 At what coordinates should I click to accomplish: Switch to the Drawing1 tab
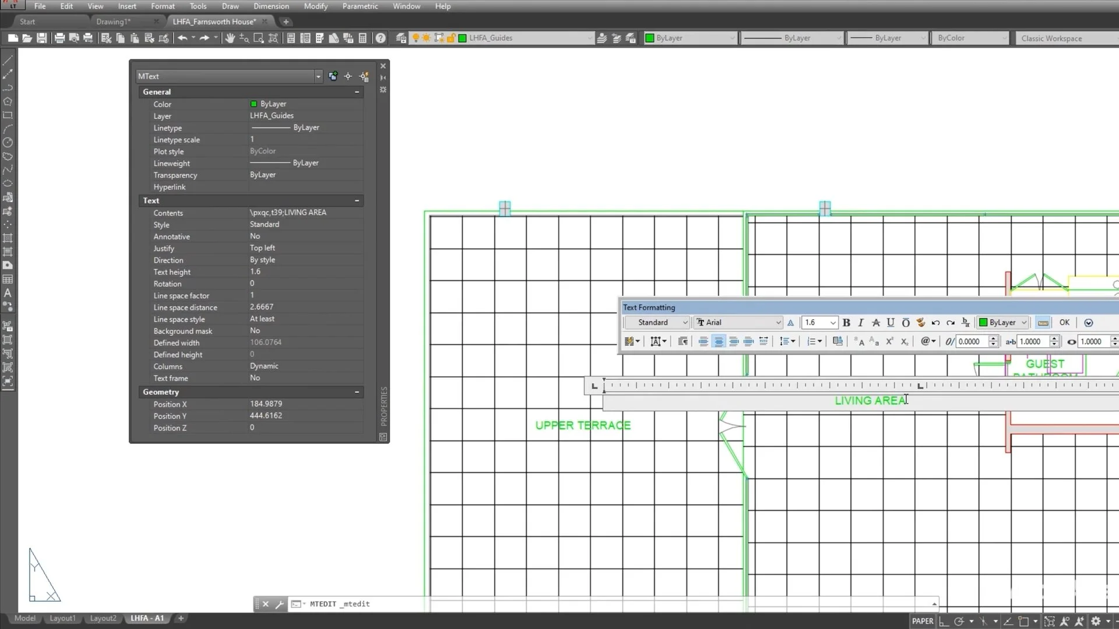[x=114, y=22]
